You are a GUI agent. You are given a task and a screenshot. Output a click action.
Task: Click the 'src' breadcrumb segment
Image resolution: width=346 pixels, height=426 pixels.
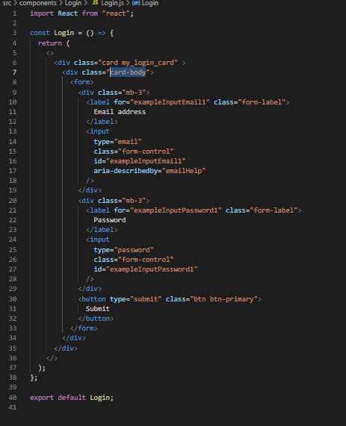(x=7, y=3)
